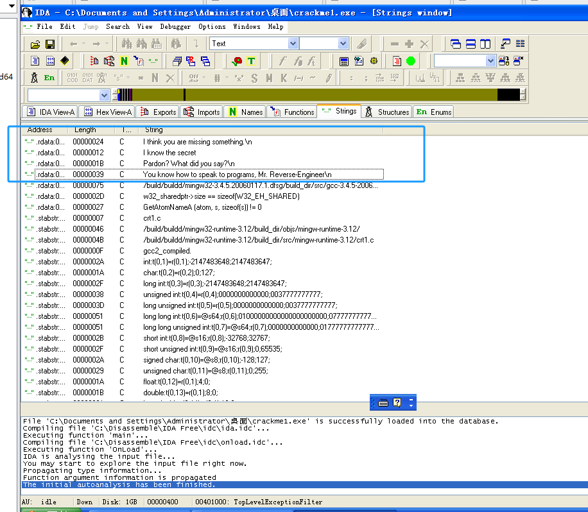Click the save database floppy icon

(50, 44)
